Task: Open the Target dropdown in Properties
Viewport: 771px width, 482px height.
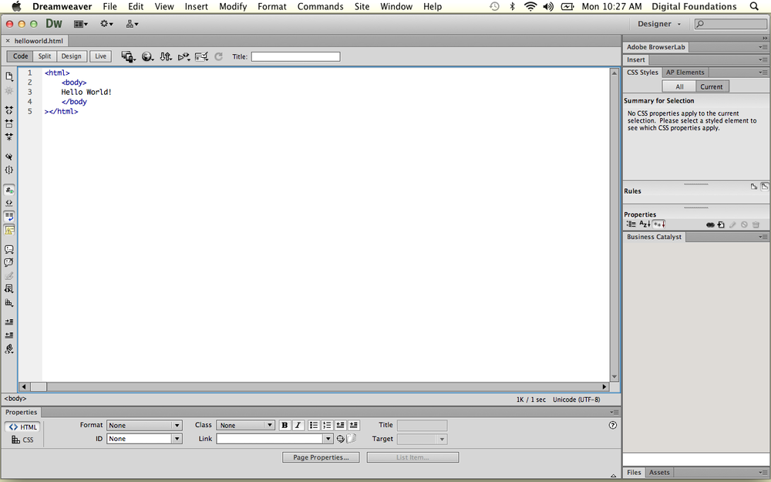Action: click(422, 438)
